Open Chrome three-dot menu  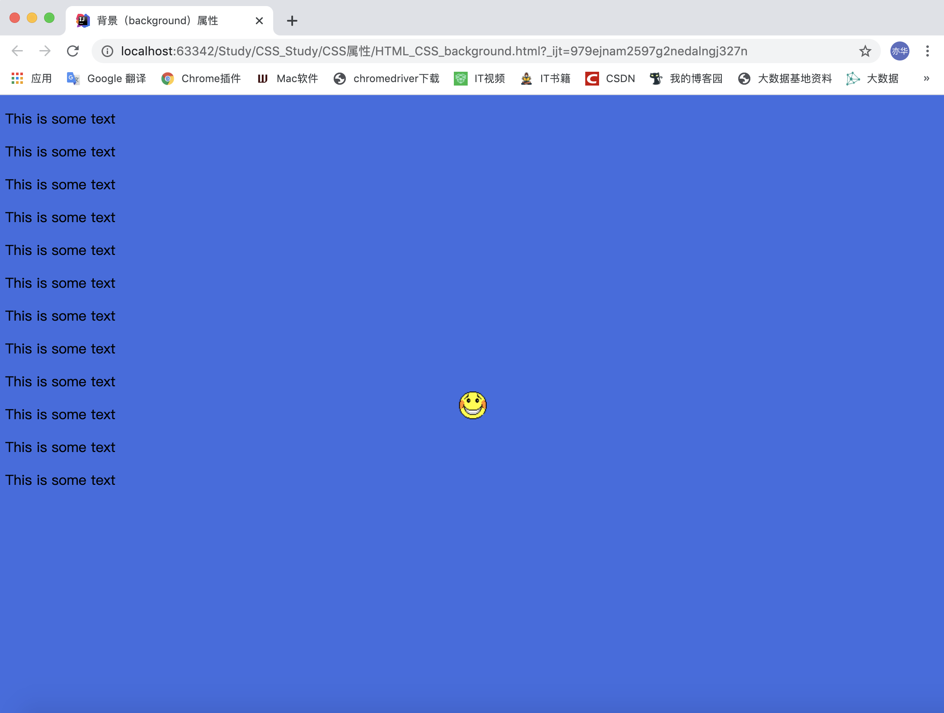927,51
